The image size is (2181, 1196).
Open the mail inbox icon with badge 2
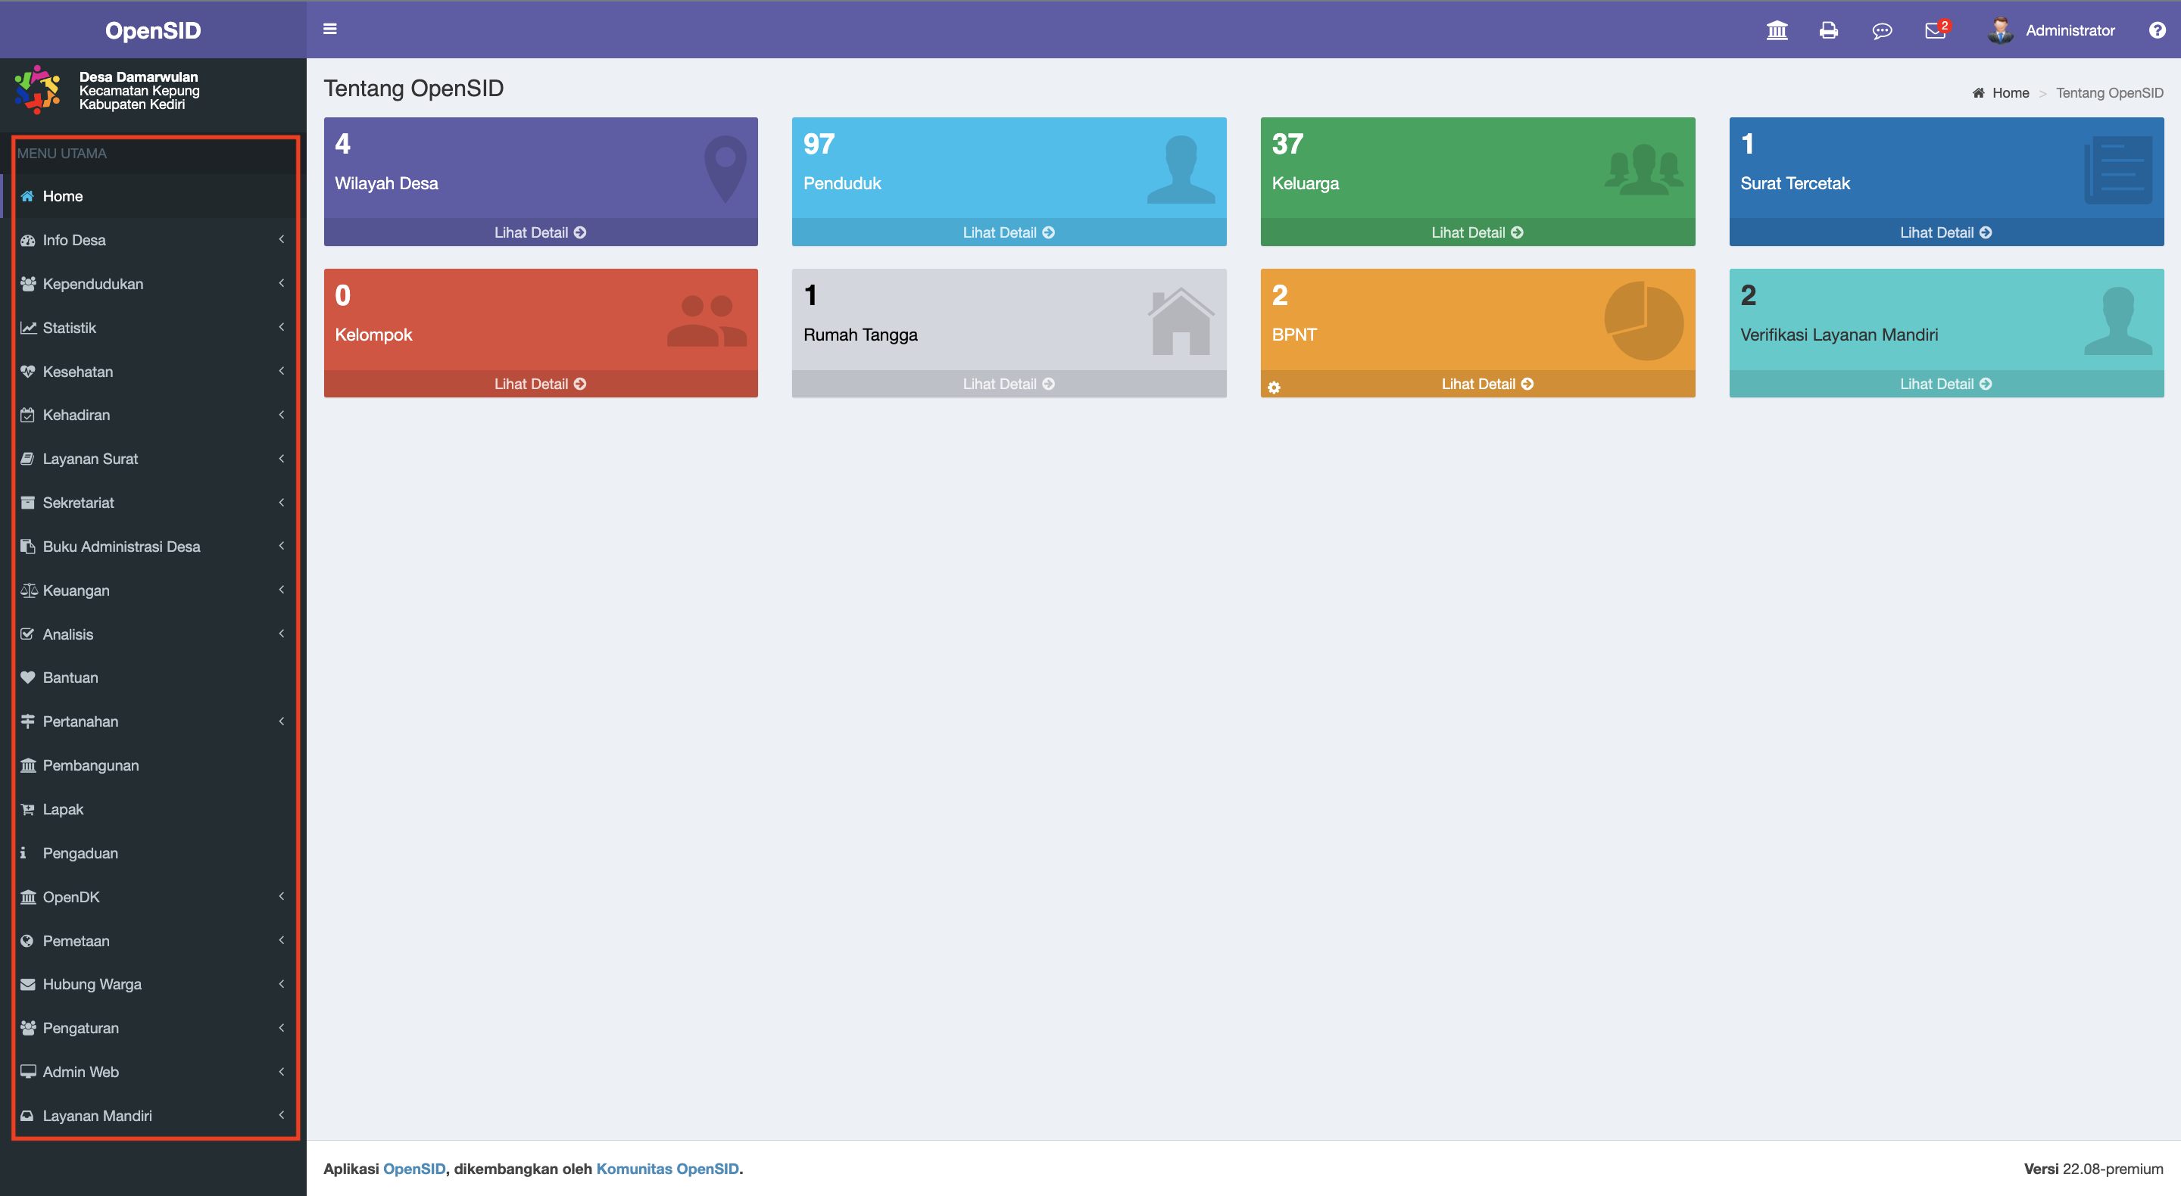point(1936,30)
